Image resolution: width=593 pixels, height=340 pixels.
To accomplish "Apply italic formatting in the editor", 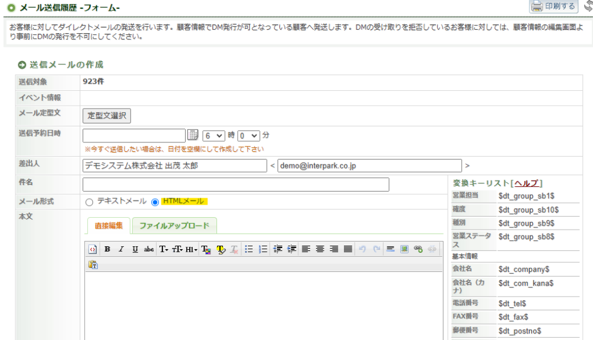I will [x=121, y=250].
